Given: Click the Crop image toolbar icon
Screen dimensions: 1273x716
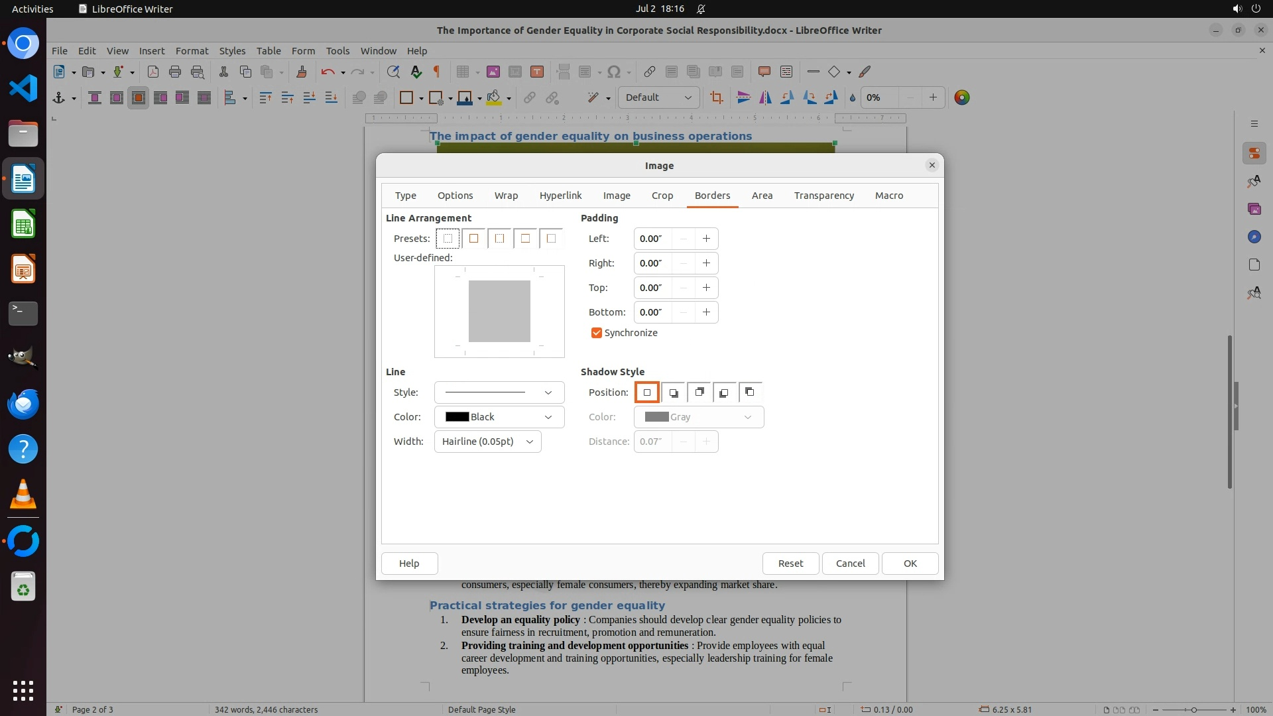Looking at the screenshot, I should coord(716,97).
